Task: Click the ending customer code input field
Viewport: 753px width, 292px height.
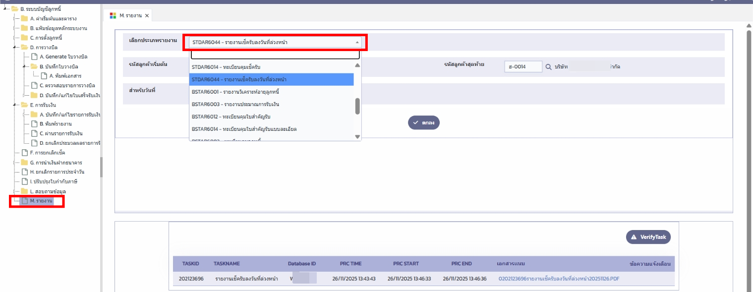Action: click(523, 67)
